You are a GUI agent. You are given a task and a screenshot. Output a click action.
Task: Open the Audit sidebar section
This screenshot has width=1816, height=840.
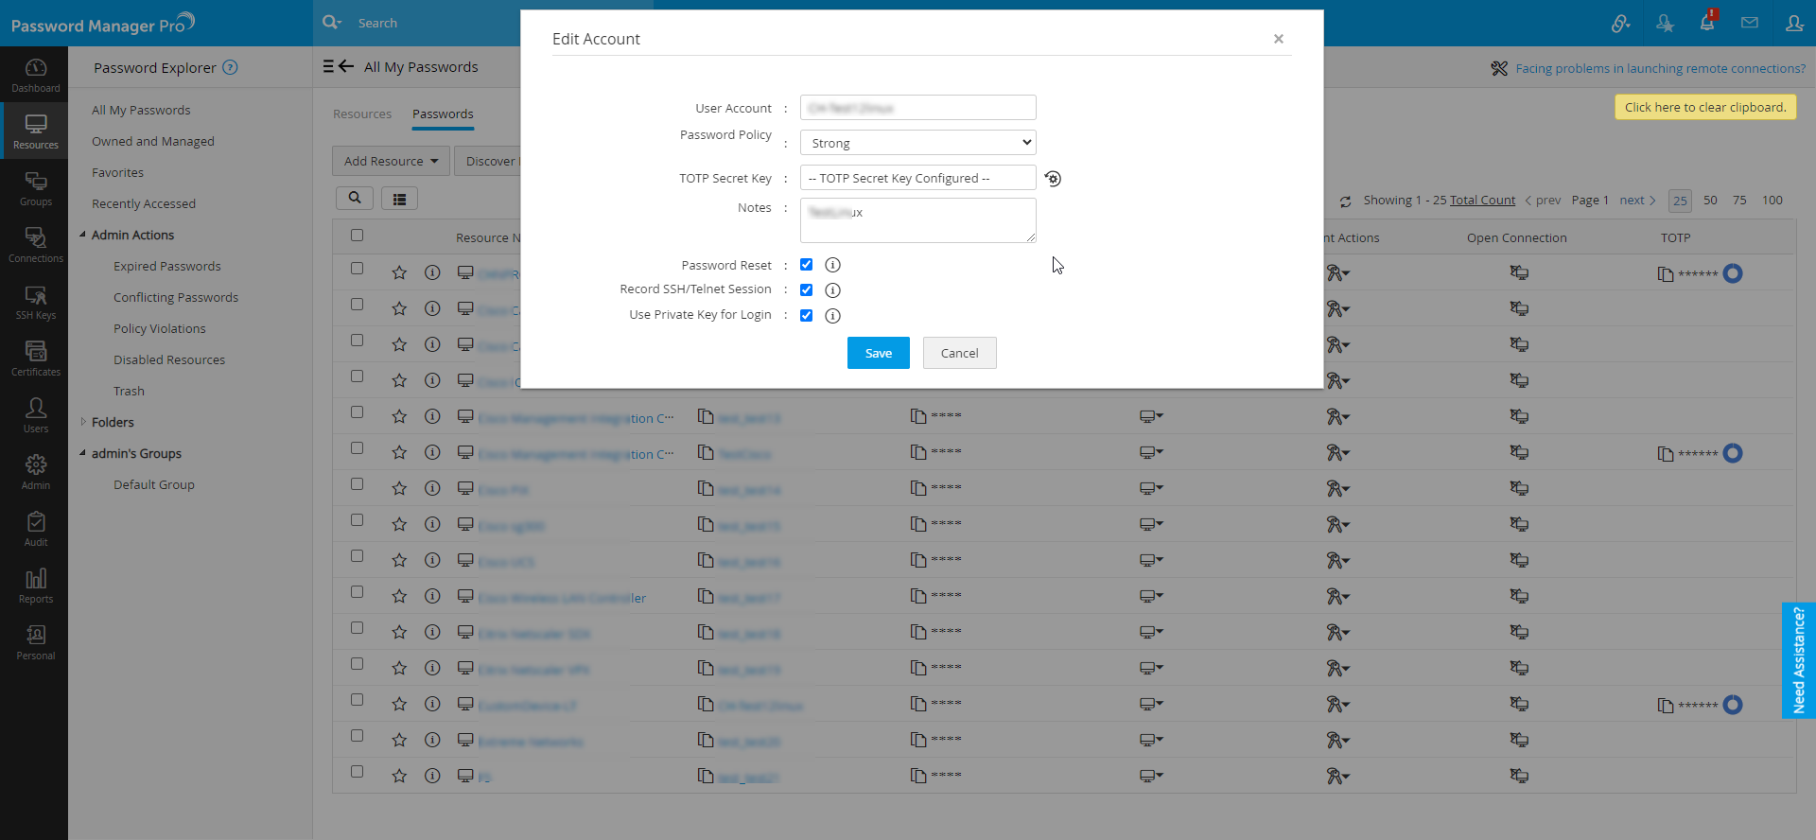(x=36, y=529)
